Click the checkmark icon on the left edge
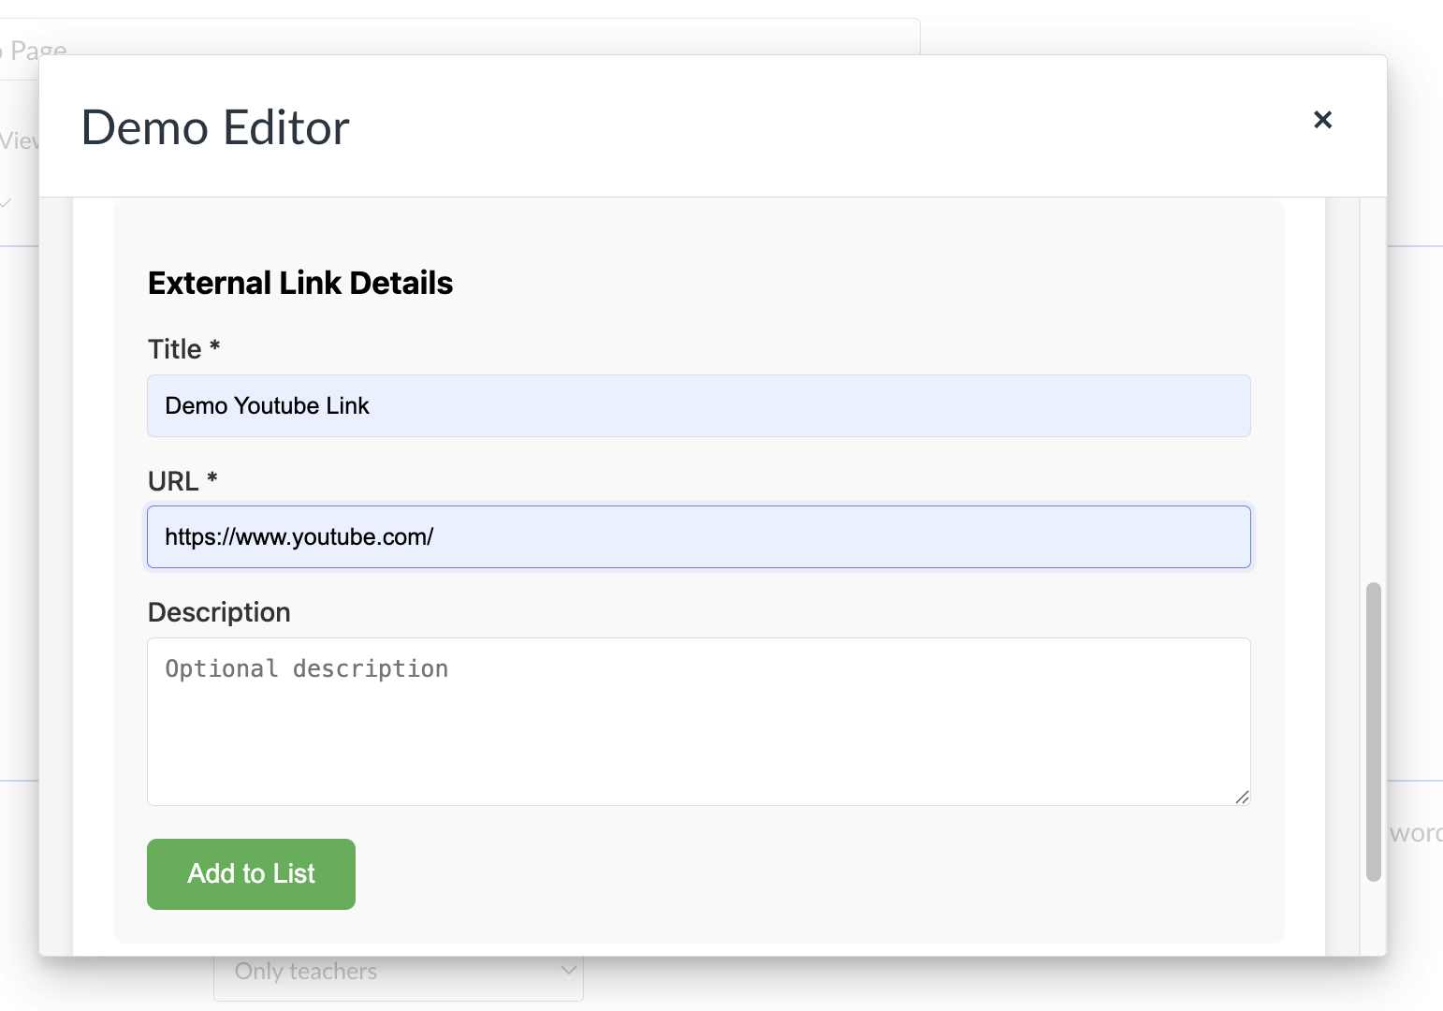The width and height of the screenshot is (1443, 1011). 7,202
